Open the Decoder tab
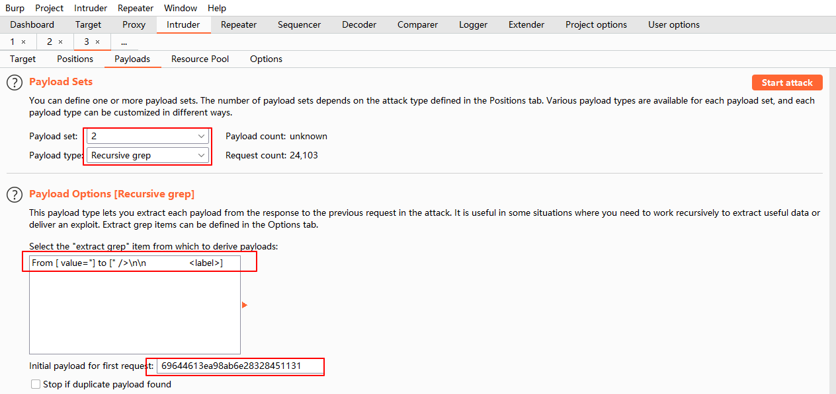The width and height of the screenshot is (836, 394). (359, 24)
